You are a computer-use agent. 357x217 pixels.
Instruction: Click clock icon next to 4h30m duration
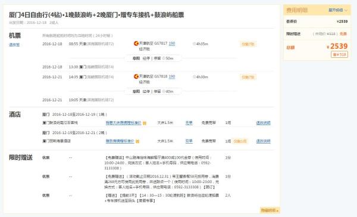click(x=194, y=77)
